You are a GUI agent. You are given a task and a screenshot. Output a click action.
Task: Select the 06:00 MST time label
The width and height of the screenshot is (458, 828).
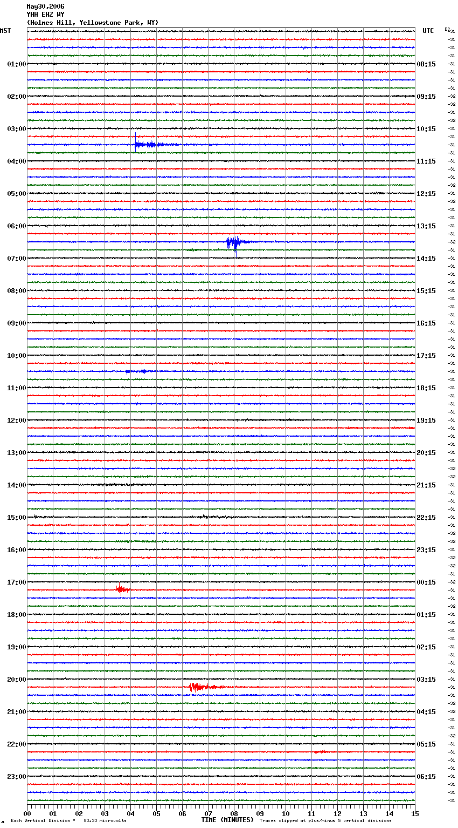tap(17, 226)
